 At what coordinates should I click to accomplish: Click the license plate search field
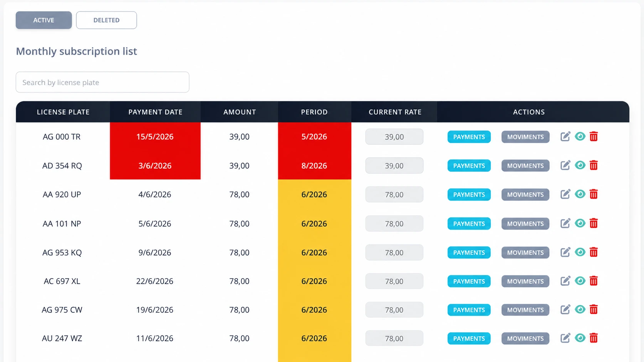[102, 82]
